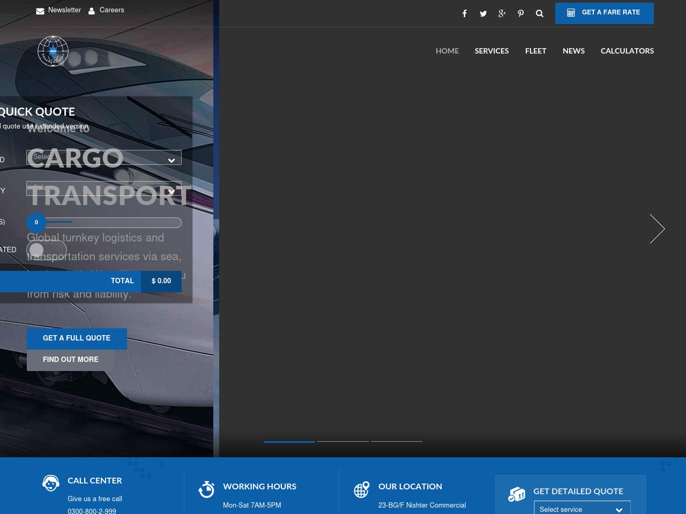Open the second Quick Quote select dropdown
686x514 pixels.
pos(104,188)
